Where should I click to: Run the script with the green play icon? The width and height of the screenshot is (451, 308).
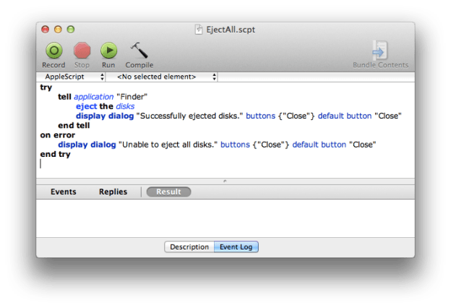(108, 51)
